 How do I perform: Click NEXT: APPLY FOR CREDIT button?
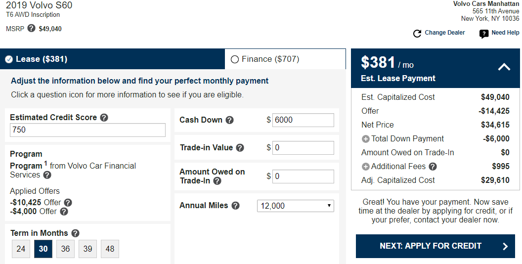tap(435, 246)
